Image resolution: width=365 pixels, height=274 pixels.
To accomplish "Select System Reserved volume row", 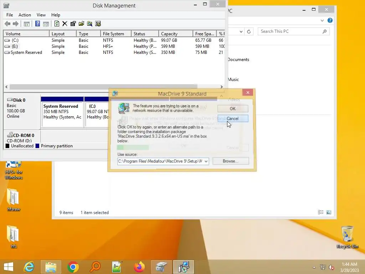I will click(114, 52).
